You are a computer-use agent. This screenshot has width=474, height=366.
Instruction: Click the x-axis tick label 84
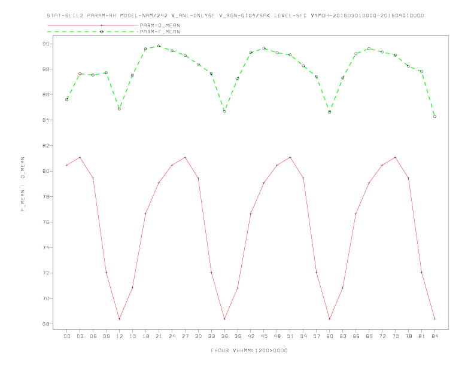click(x=435, y=336)
